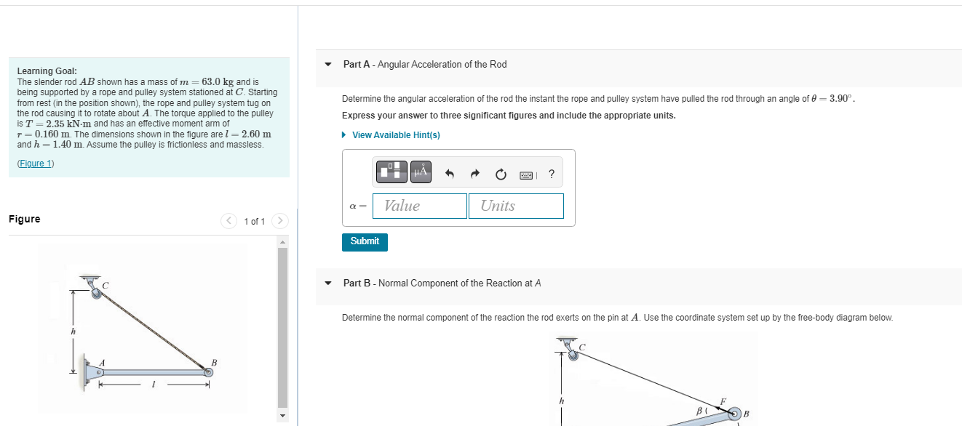The width and height of the screenshot is (962, 426).
Task: Click the next figure arrow
Action: click(x=279, y=220)
